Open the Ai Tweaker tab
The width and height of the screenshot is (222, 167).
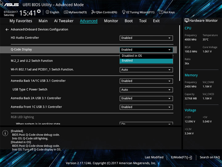[x=64, y=21]
